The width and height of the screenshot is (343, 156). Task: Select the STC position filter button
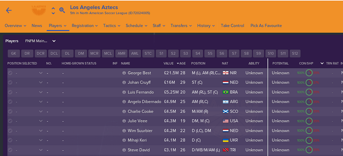tap(148, 53)
